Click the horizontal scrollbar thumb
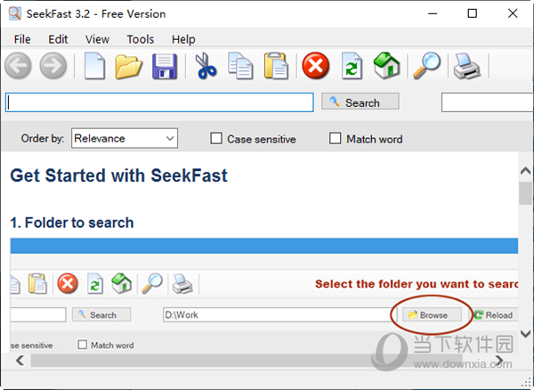 [x=247, y=361]
